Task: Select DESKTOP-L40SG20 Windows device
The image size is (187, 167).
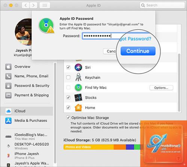Action: coord(27,146)
